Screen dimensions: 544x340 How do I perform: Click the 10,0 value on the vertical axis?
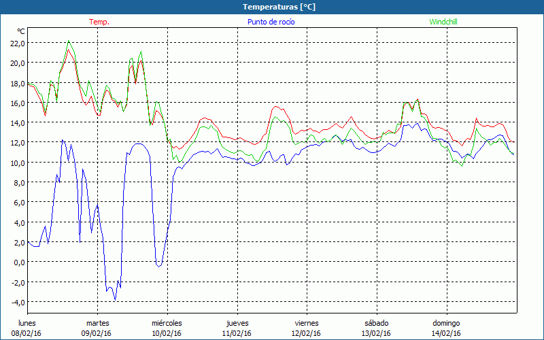pos(16,163)
